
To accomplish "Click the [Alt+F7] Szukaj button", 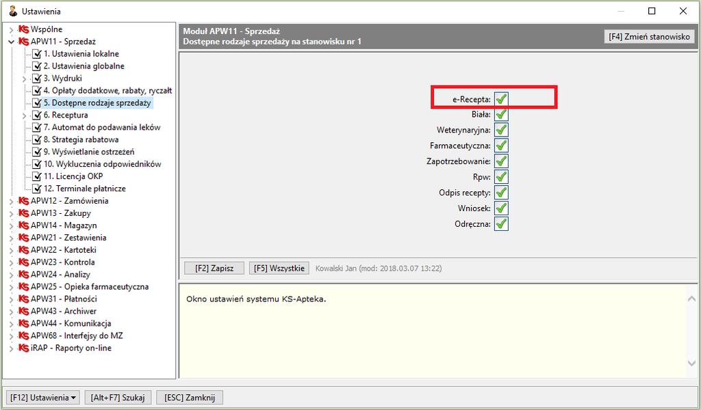I will tap(118, 398).
